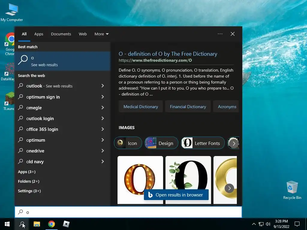Image resolution: width=307 pixels, height=230 pixels.
Task: Open the Medical Dictionary link
Action: coord(141,107)
